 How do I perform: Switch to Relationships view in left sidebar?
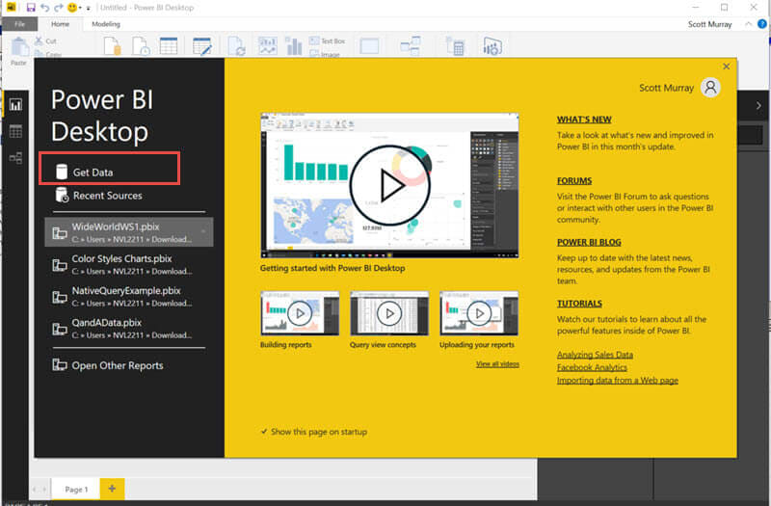coord(15,158)
